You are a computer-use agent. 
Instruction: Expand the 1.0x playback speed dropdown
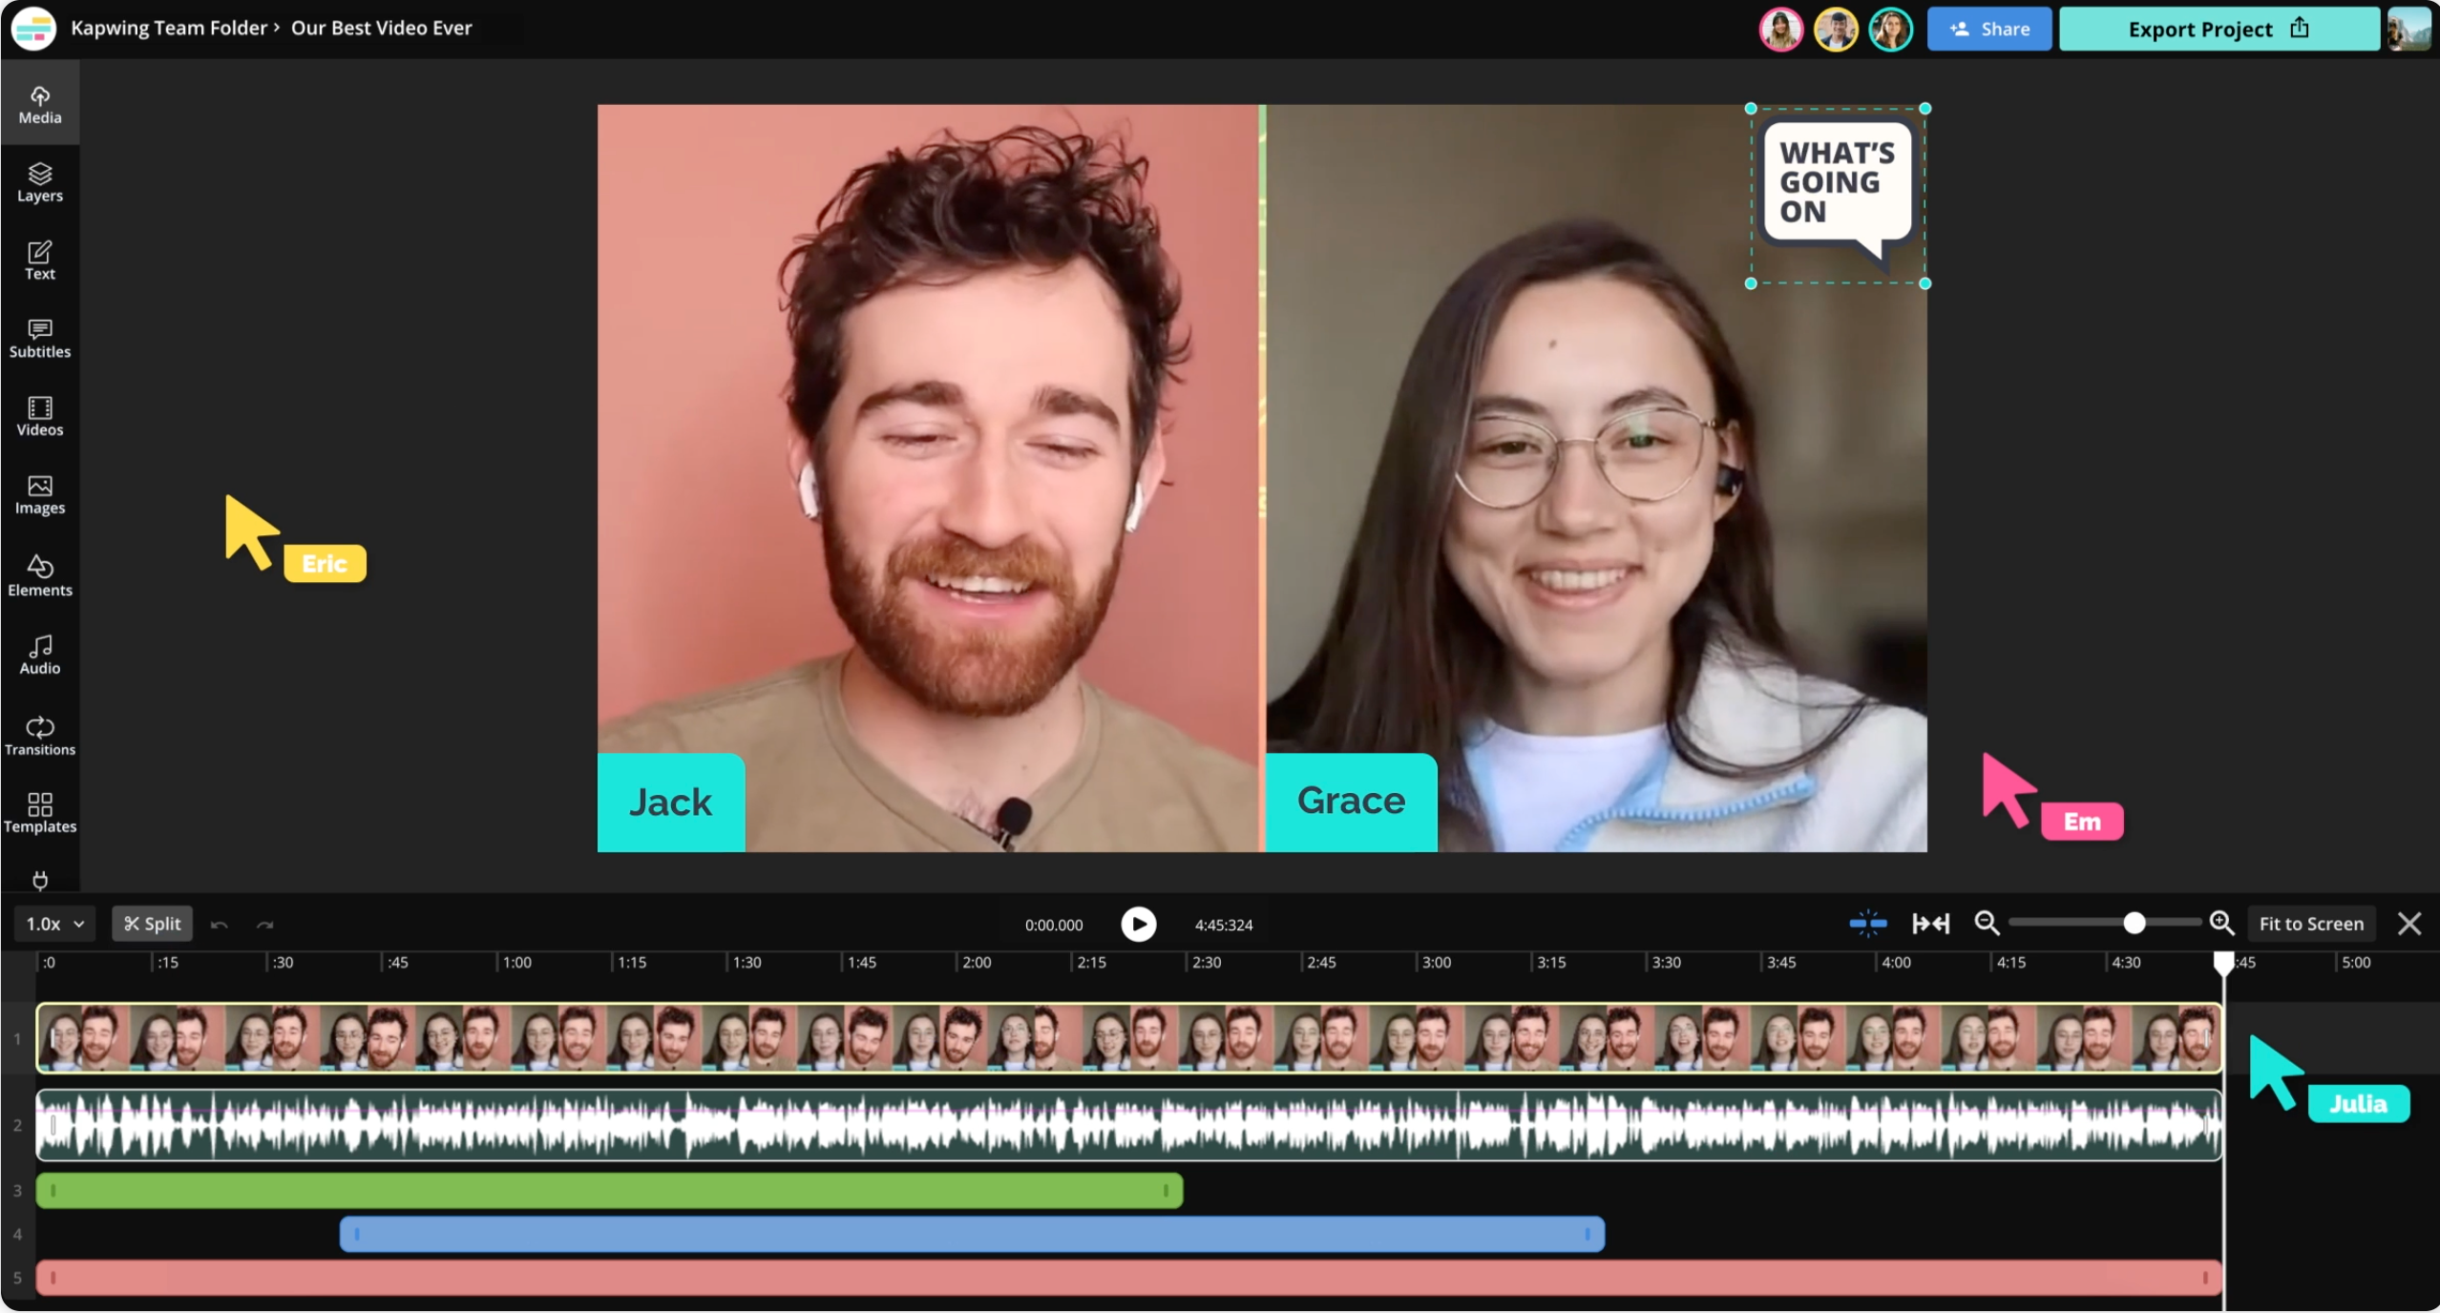tap(54, 924)
